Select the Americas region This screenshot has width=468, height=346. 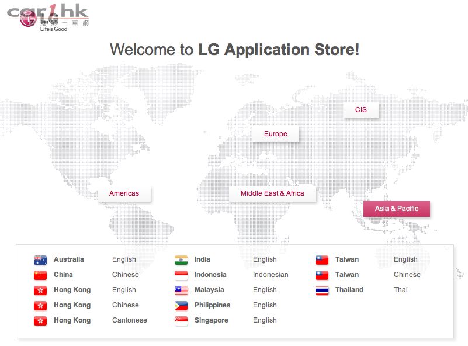(124, 193)
